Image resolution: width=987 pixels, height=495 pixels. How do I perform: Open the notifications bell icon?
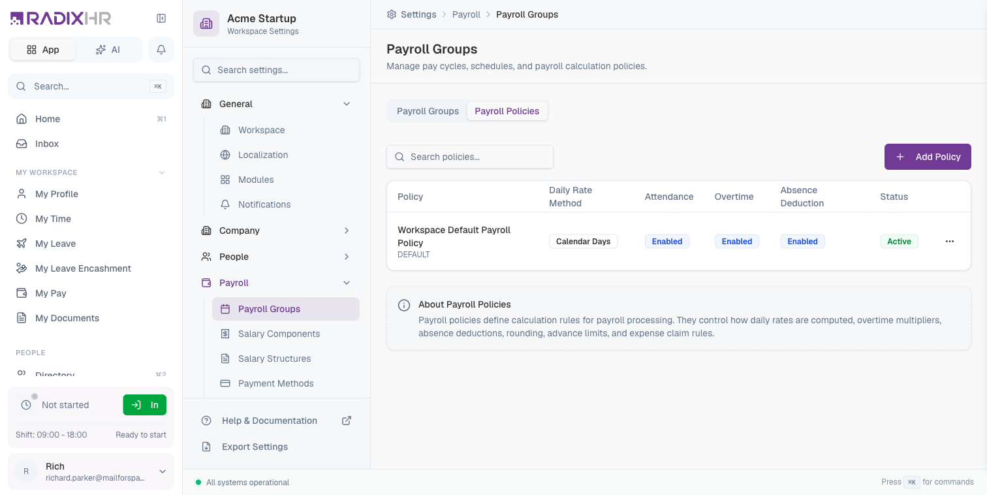click(x=161, y=50)
